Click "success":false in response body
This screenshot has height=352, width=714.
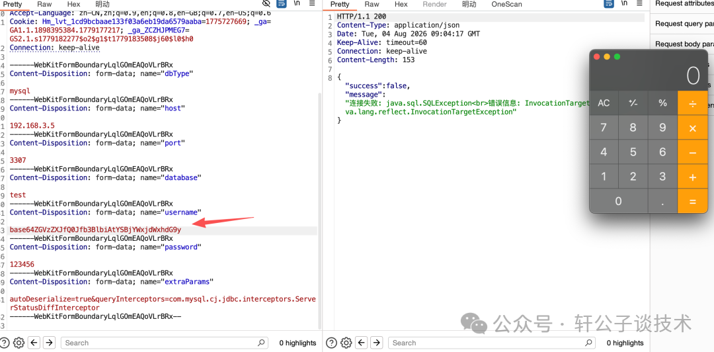(377, 86)
